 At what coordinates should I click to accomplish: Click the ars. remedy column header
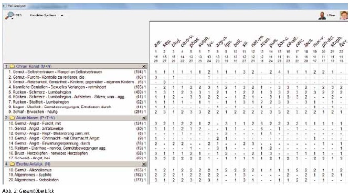point(157,44)
